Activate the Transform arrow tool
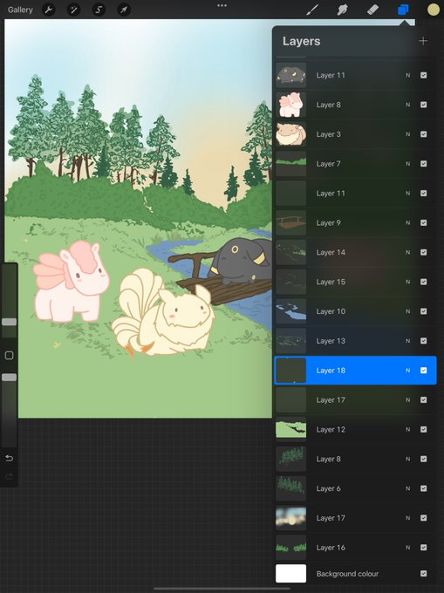Screen dimensions: 444x593 point(124,10)
